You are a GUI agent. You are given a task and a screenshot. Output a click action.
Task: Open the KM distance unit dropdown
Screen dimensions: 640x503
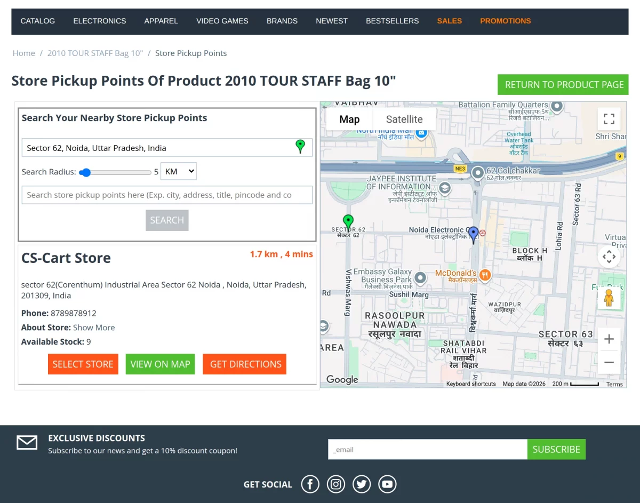coord(179,171)
